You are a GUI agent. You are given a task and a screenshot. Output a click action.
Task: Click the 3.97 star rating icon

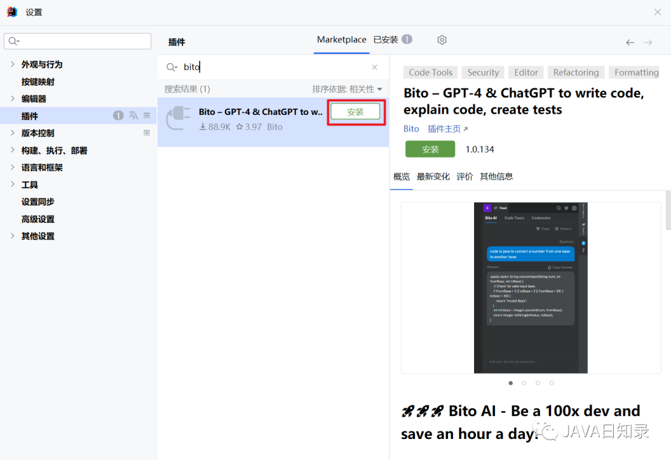240,127
